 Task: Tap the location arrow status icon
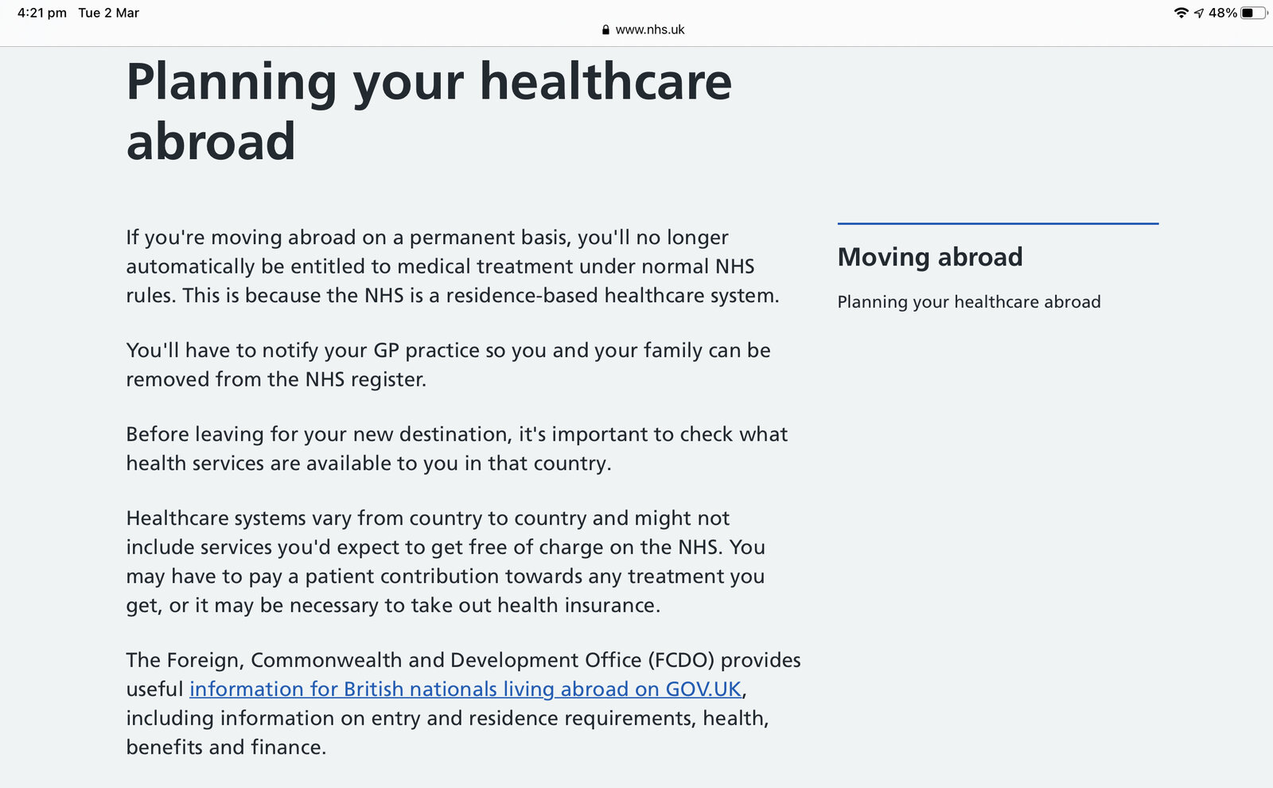coord(1199,13)
